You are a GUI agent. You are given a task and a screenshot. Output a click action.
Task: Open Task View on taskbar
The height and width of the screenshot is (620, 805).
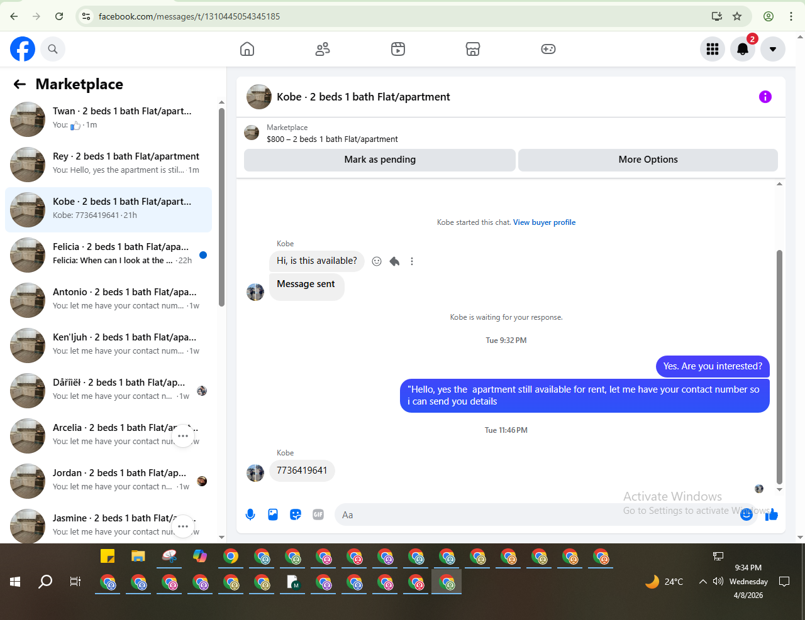click(75, 582)
